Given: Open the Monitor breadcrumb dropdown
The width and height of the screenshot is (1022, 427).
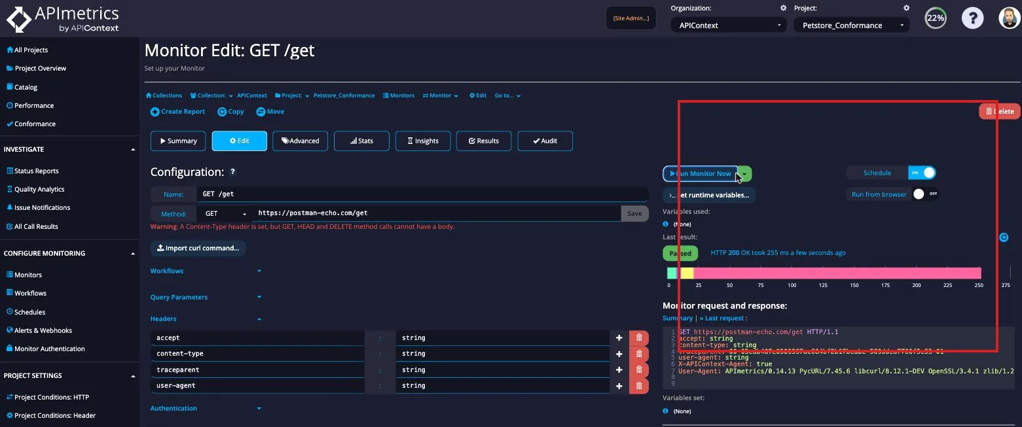Looking at the screenshot, I should pos(441,95).
